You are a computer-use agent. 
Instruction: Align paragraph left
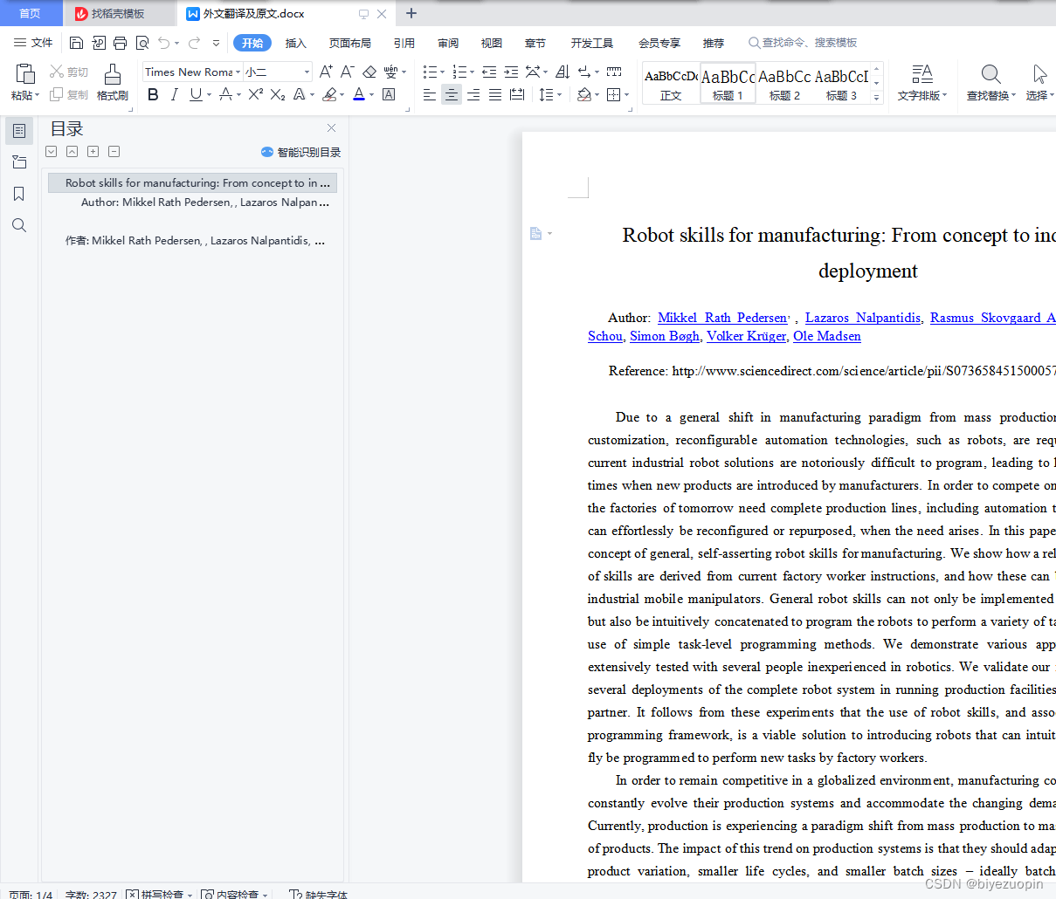(430, 94)
